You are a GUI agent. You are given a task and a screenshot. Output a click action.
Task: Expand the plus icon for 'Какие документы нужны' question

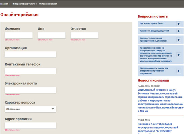179,71
